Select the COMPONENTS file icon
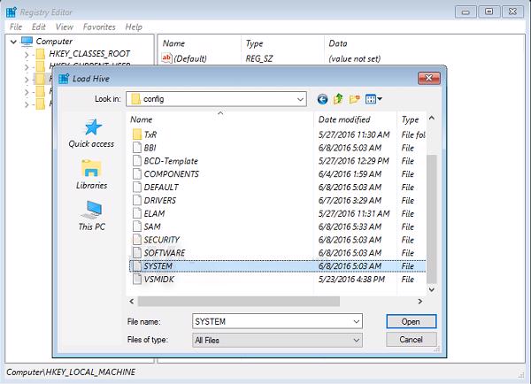Screen dimensions: 531x384 tap(137, 174)
